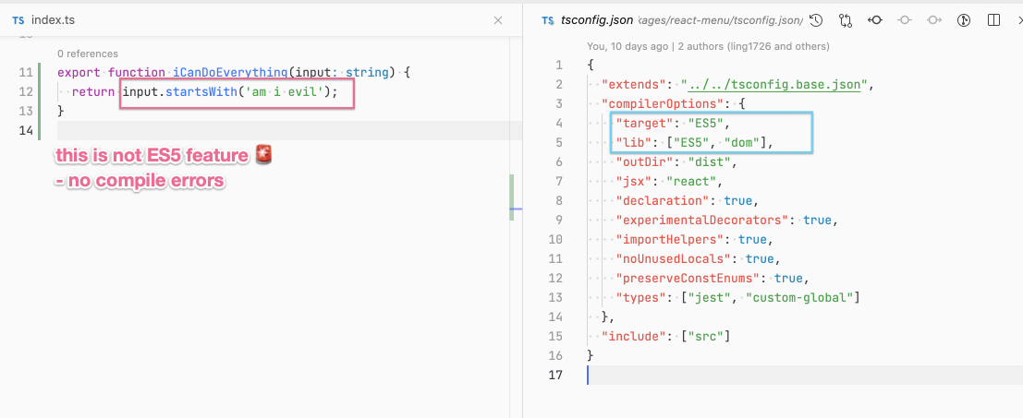This screenshot has width=1023, height=418.
Task: Toggle file blame git-branch circle icon
Action: pos(964,21)
